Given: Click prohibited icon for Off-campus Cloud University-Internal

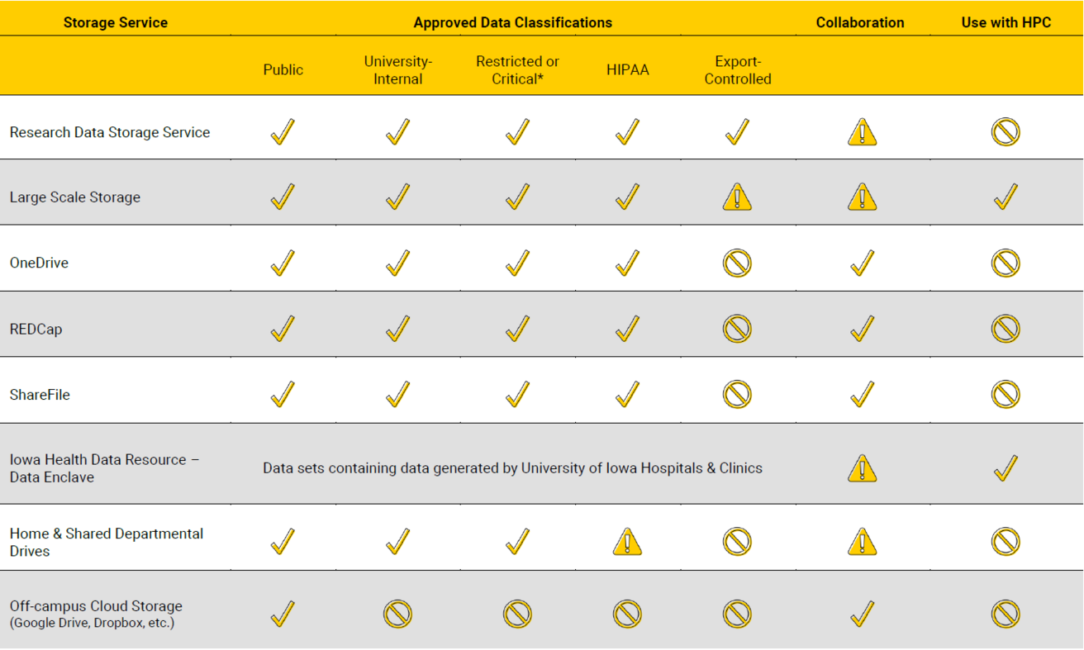Looking at the screenshot, I should click(x=397, y=614).
